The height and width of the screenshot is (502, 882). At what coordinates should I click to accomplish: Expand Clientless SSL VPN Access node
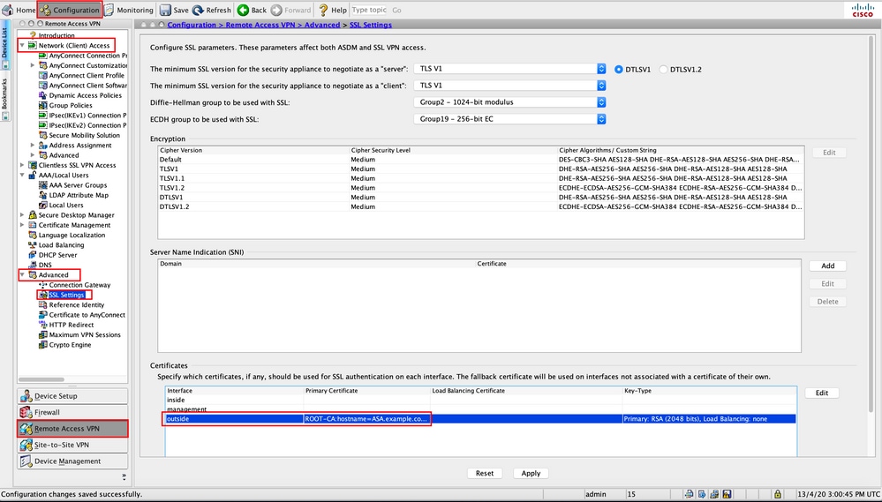(22, 165)
